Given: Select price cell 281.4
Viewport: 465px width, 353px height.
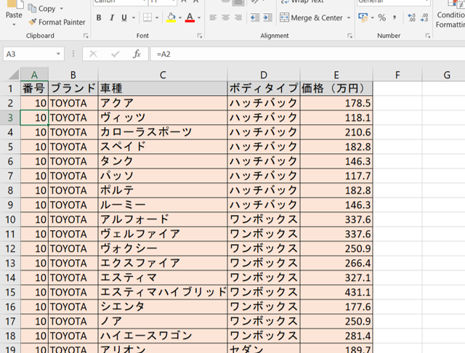Looking at the screenshot, I should [336, 336].
